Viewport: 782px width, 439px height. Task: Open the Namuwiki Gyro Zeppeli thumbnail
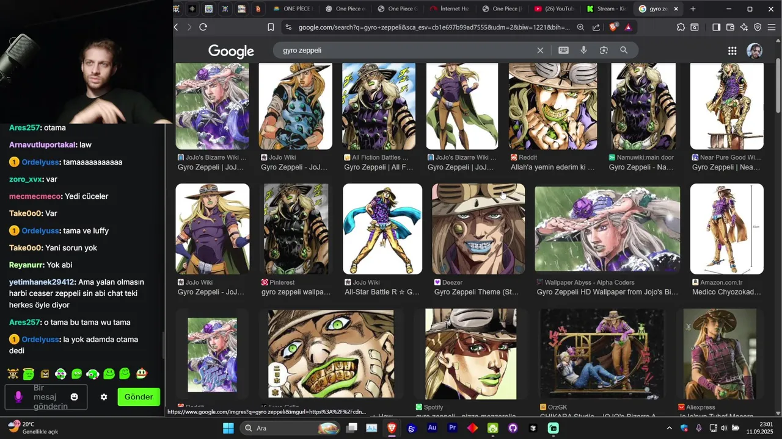(643, 106)
